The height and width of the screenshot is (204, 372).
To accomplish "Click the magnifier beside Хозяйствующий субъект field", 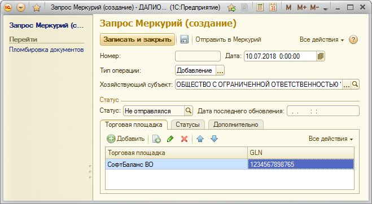I will [x=355, y=84].
